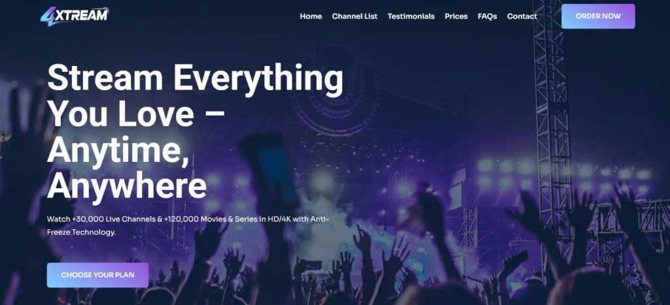Click the "Watch +30,000 Live Channels" description line

188,219
